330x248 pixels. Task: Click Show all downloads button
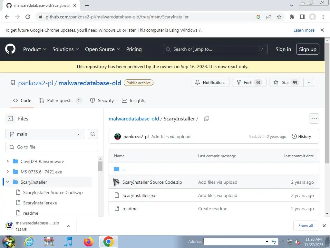click(x=306, y=226)
